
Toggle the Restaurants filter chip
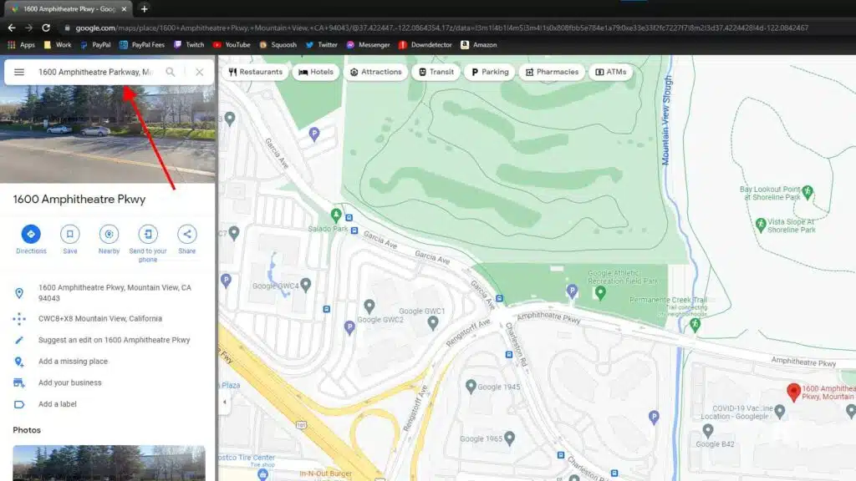256,72
